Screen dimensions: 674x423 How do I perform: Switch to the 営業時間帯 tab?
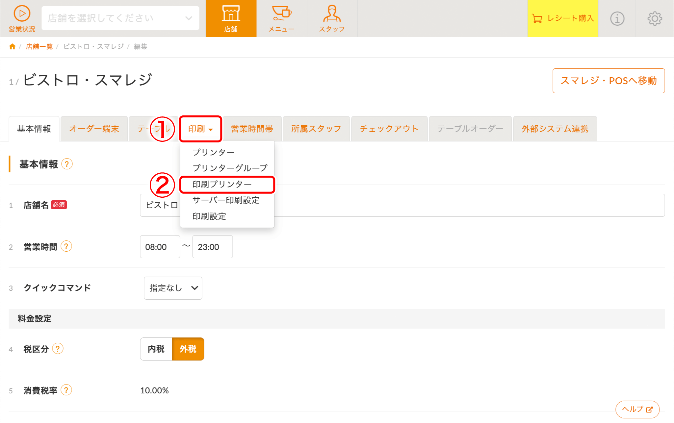pyautogui.click(x=252, y=129)
